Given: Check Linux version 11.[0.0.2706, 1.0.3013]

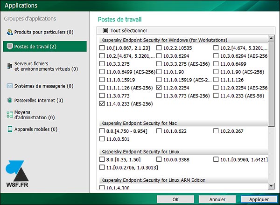Looking at the screenshot, I should click(x=102, y=167).
